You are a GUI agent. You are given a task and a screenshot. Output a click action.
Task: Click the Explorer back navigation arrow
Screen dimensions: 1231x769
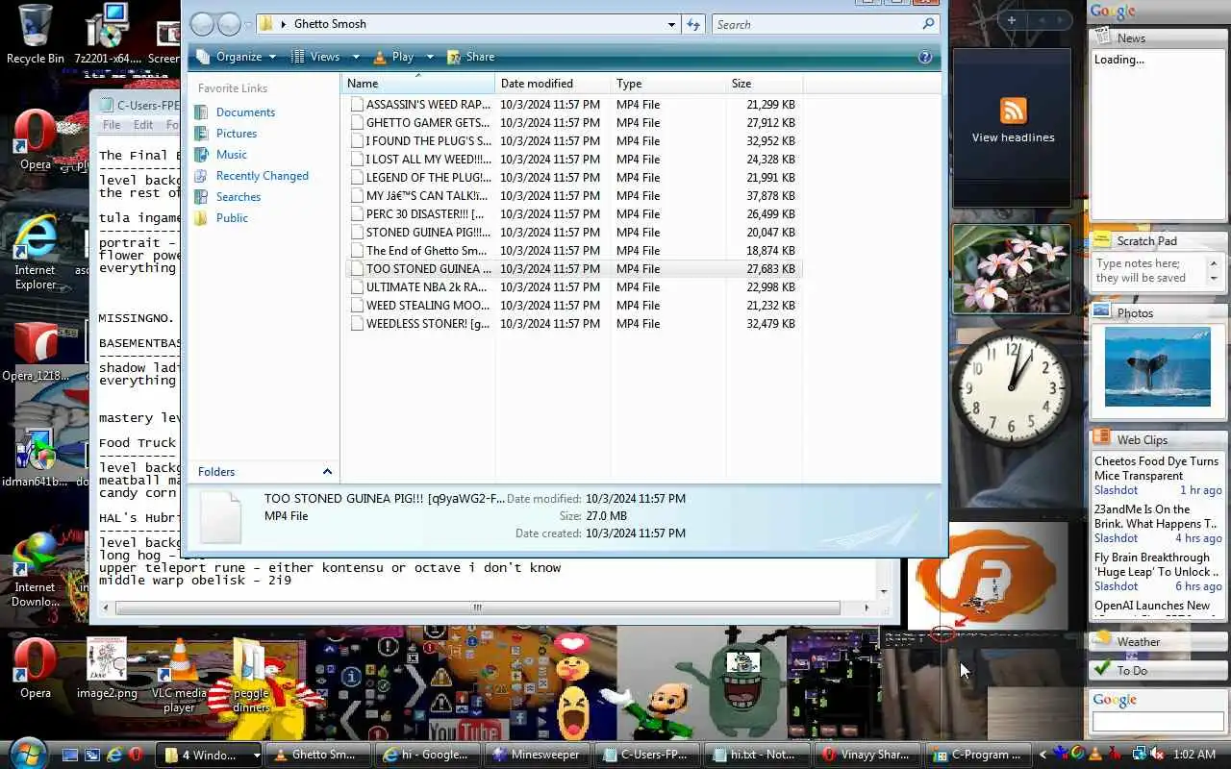tap(202, 24)
